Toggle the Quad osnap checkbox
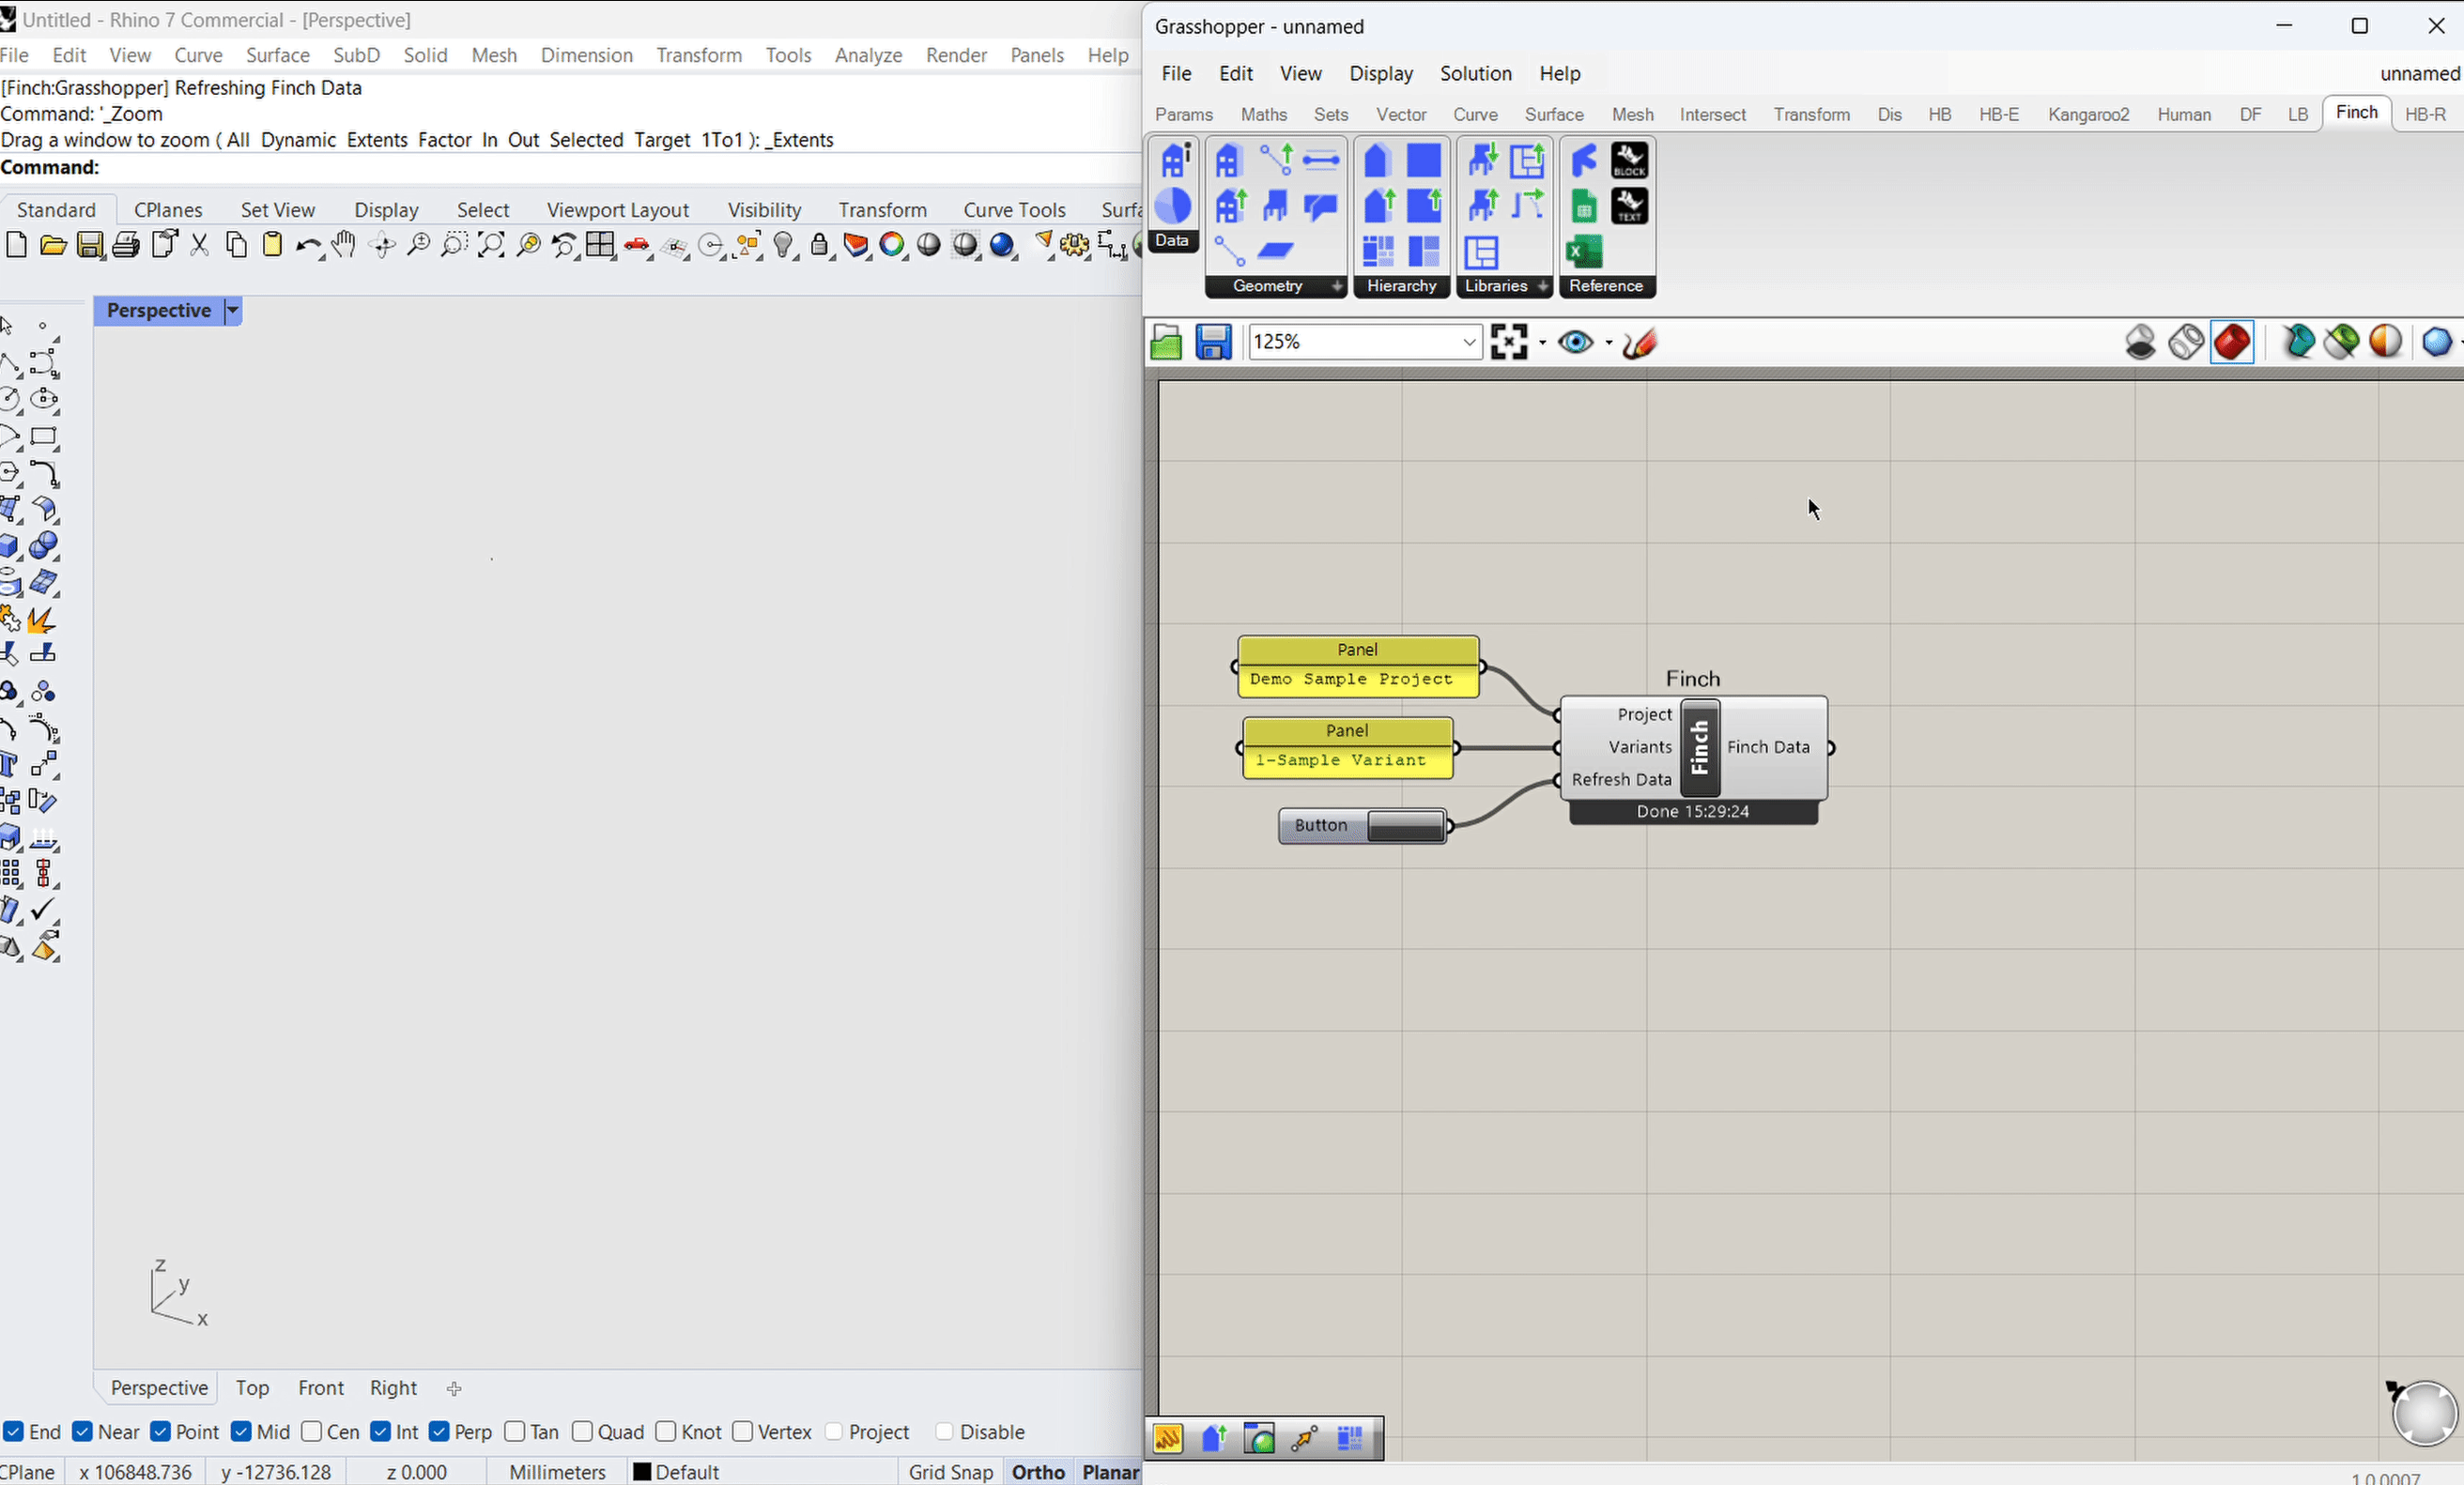Screen dimensions: 2464x1485 coord(583,1431)
